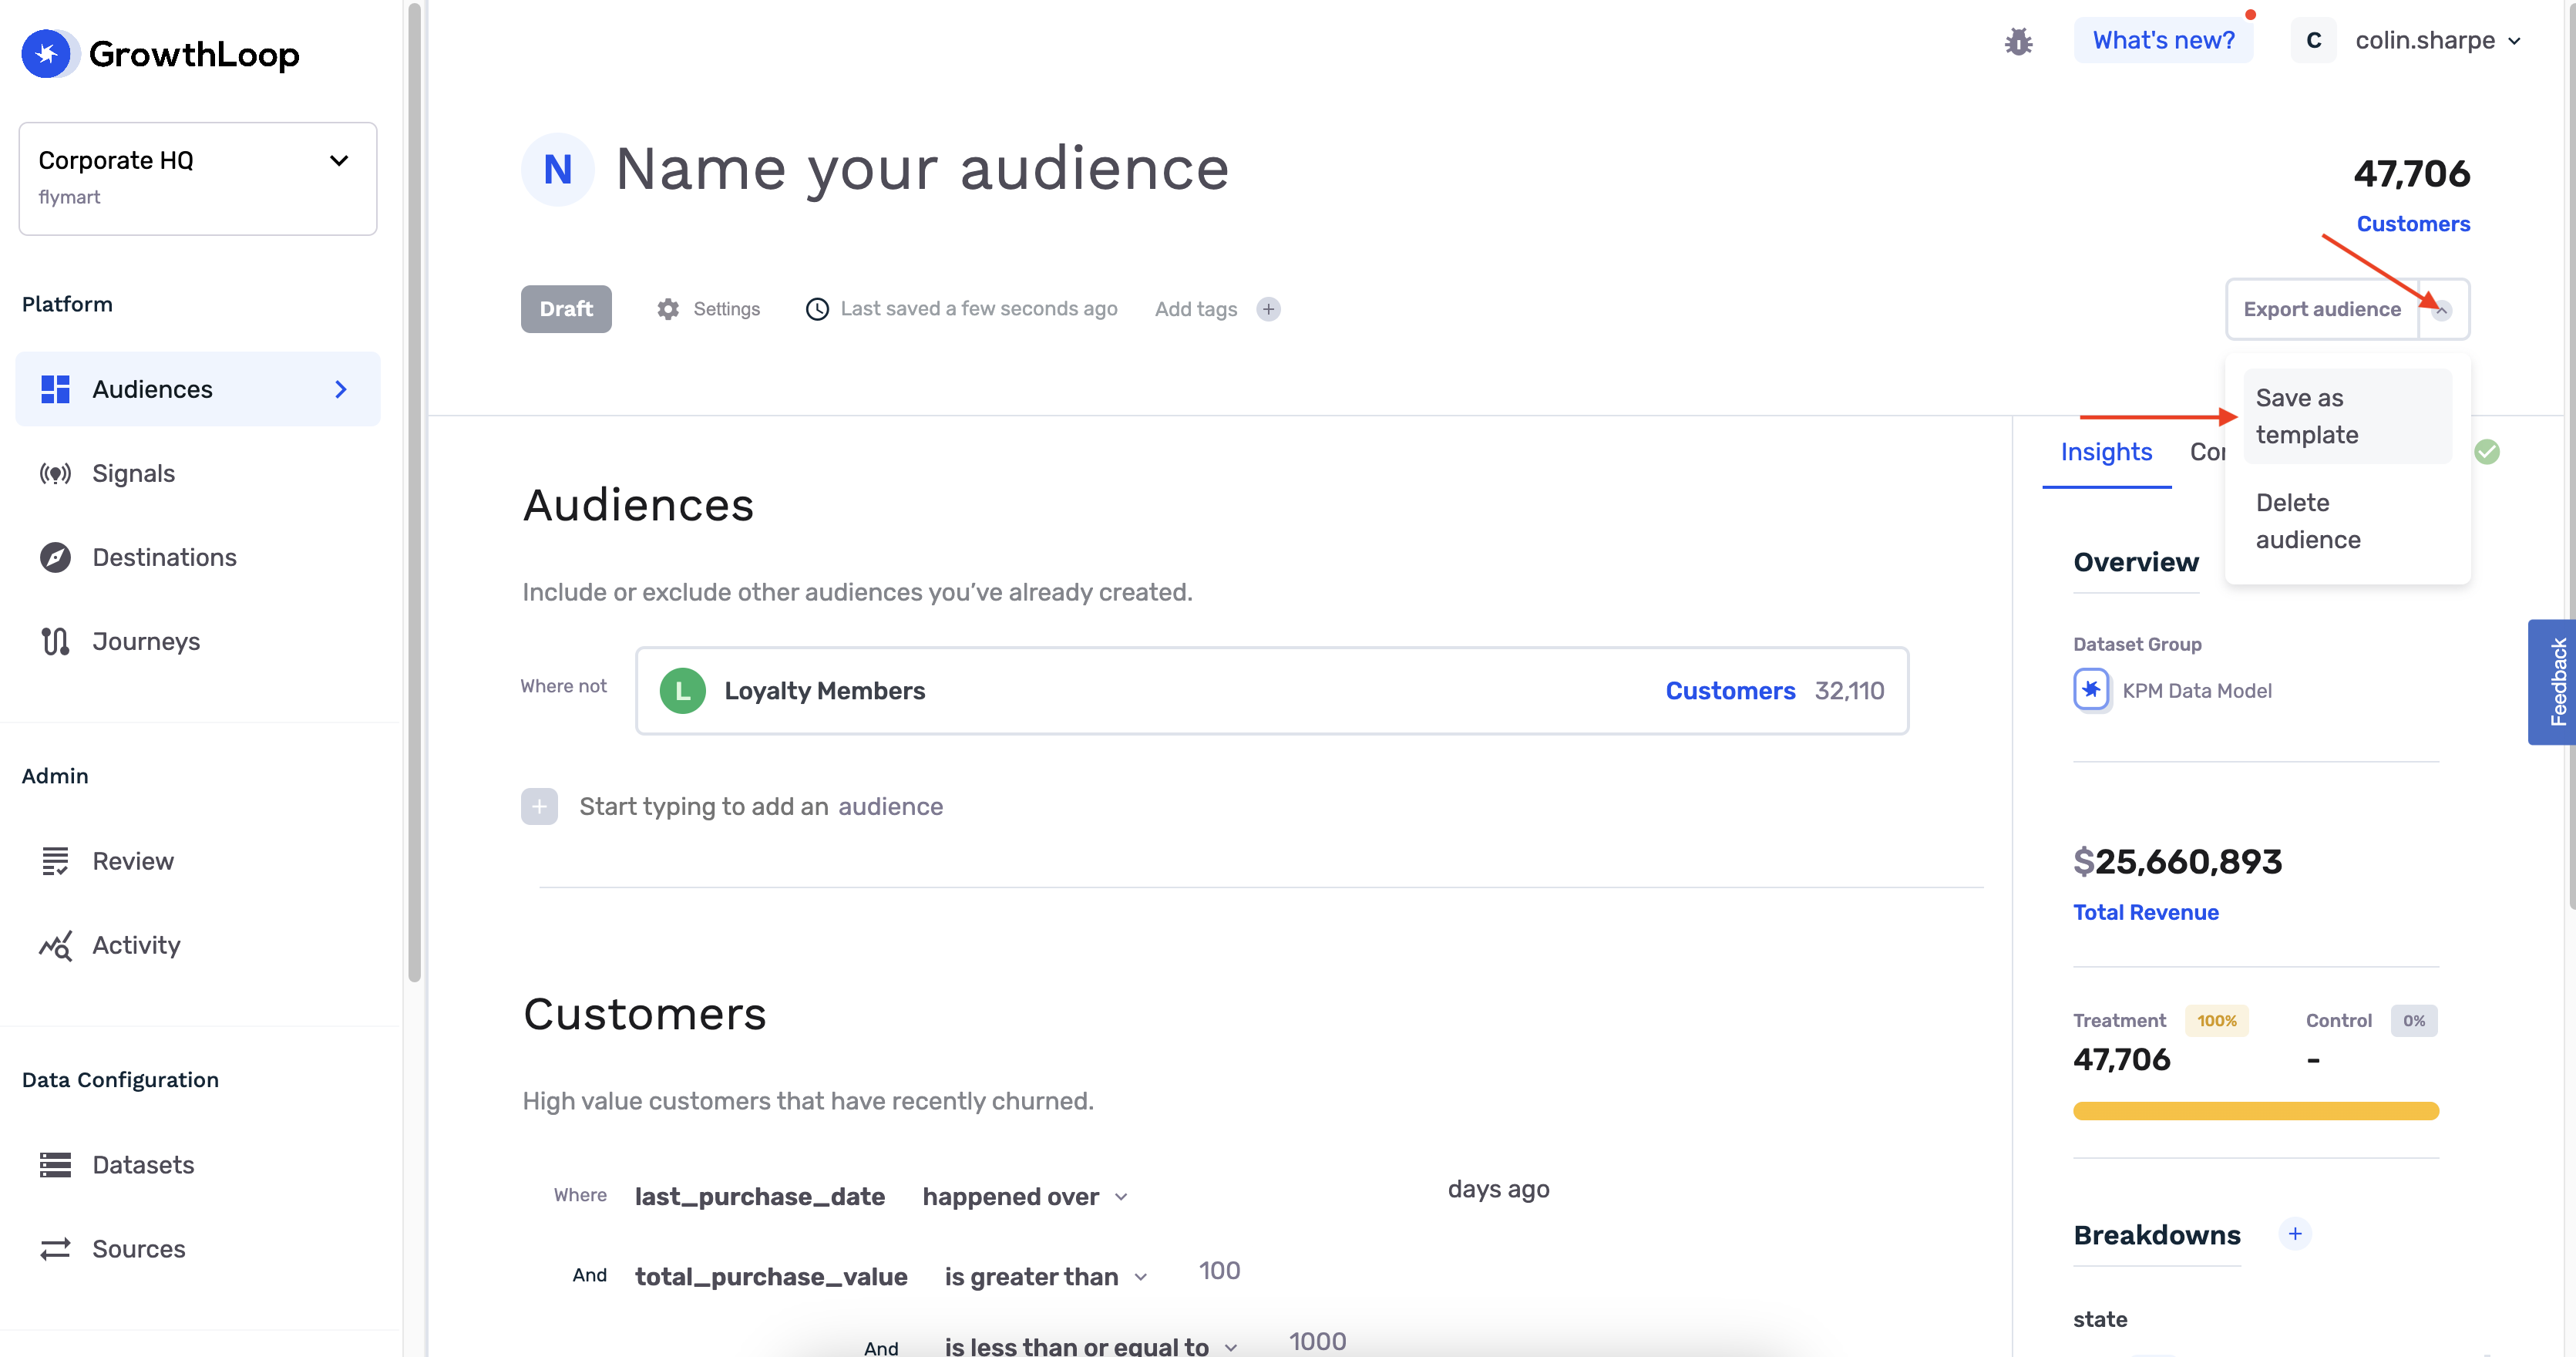The image size is (2576, 1357).
Task: Click the 'Start typing to add an audience' field
Action: tap(761, 806)
